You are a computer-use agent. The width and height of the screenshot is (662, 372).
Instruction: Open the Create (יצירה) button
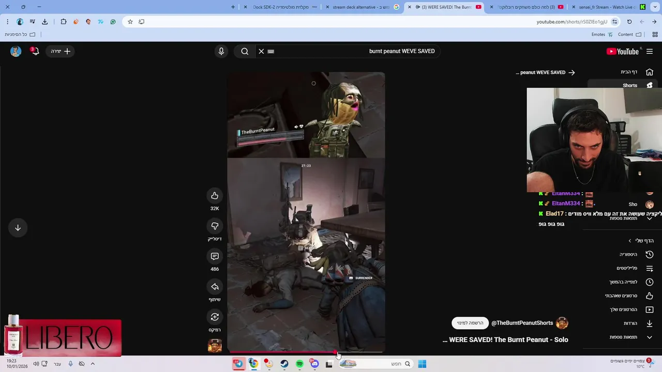click(x=61, y=51)
